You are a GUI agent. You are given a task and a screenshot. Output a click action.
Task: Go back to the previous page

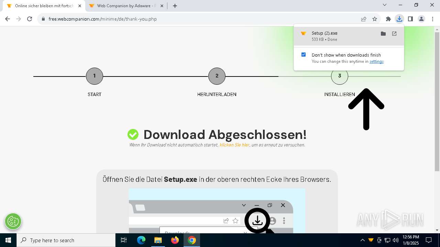[8, 19]
